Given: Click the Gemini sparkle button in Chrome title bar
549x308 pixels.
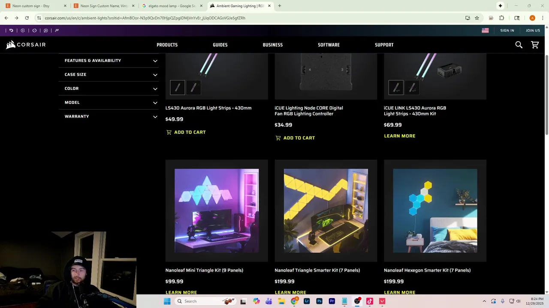Looking at the screenshot, I should point(500,6).
